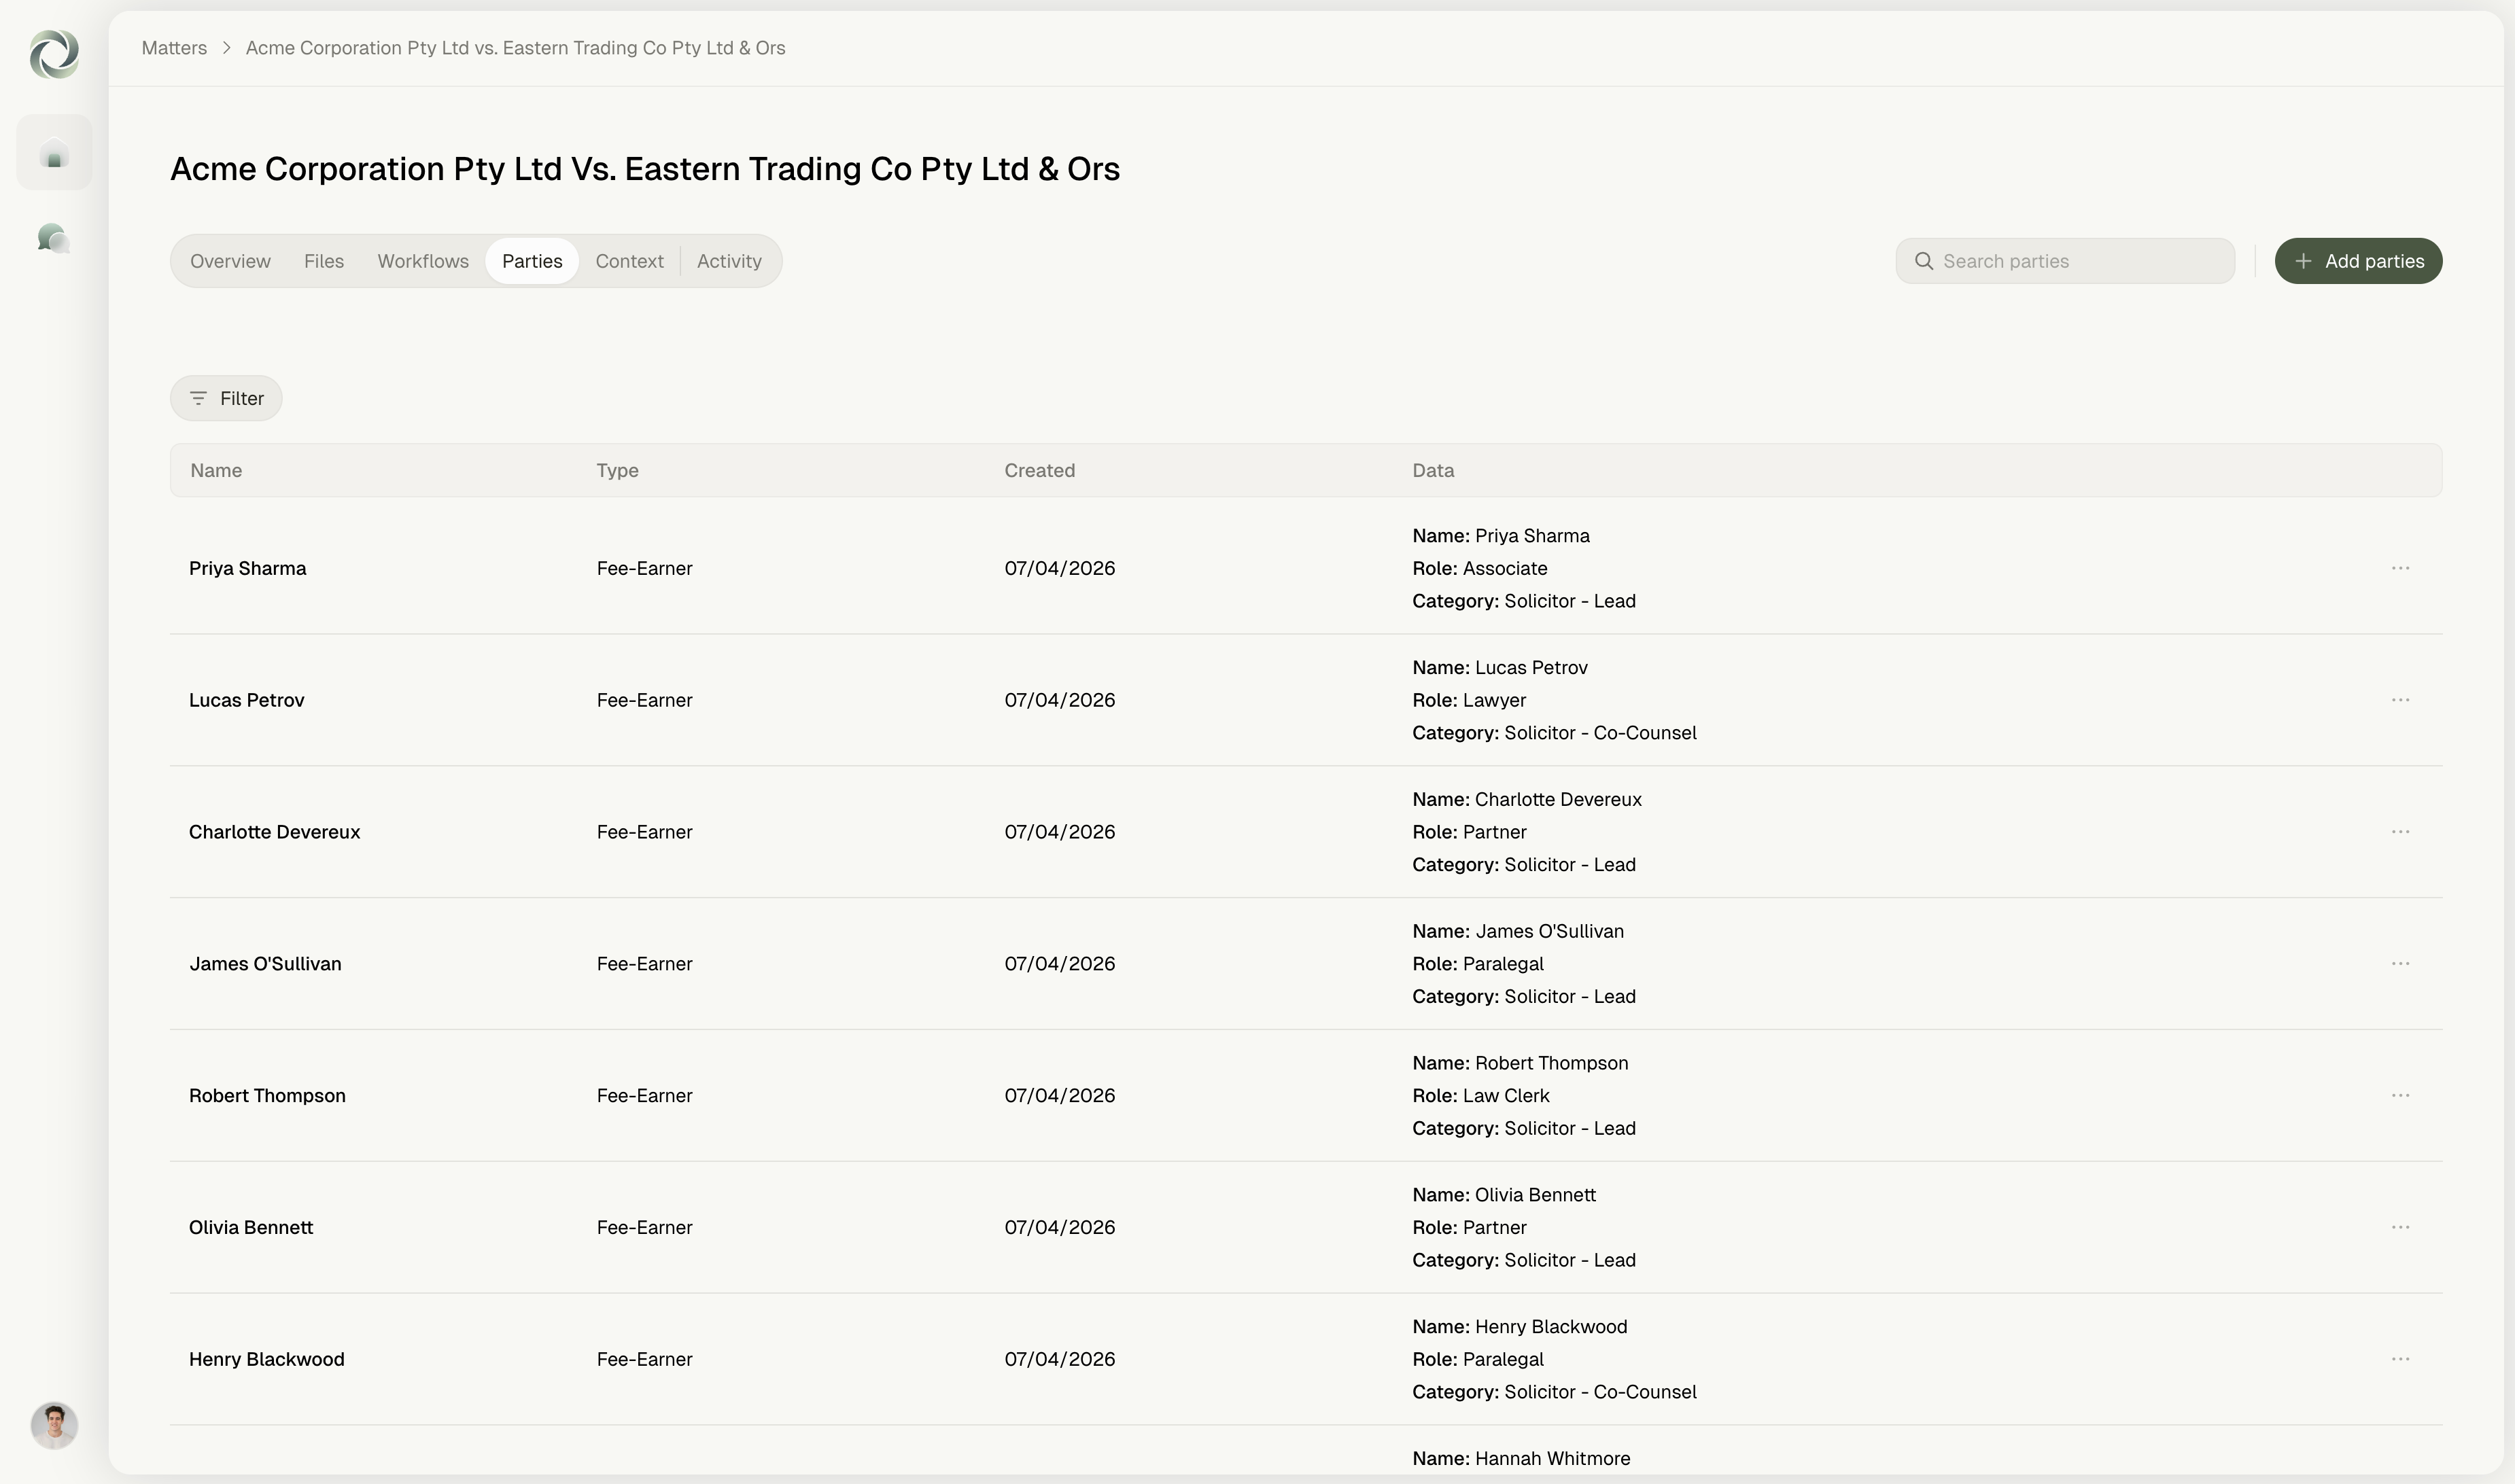Open more options for Priya Sharma
Screen dimensions: 2515x1484
(x=2400, y=568)
